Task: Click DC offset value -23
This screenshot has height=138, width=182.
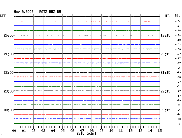Action: (x=179, y=100)
